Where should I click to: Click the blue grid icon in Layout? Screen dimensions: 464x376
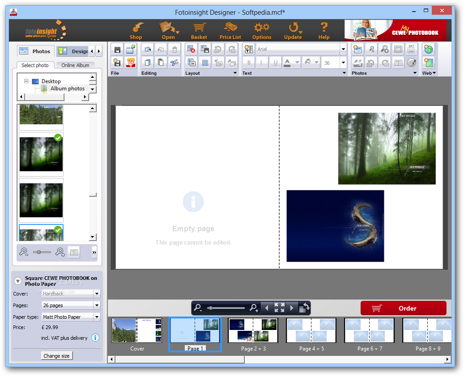pos(205,63)
